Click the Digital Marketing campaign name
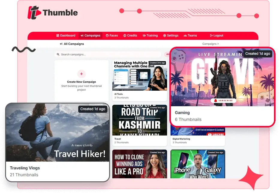The height and width of the screenshot is (193, 280). pyautogui.click(x=181, y=139)
